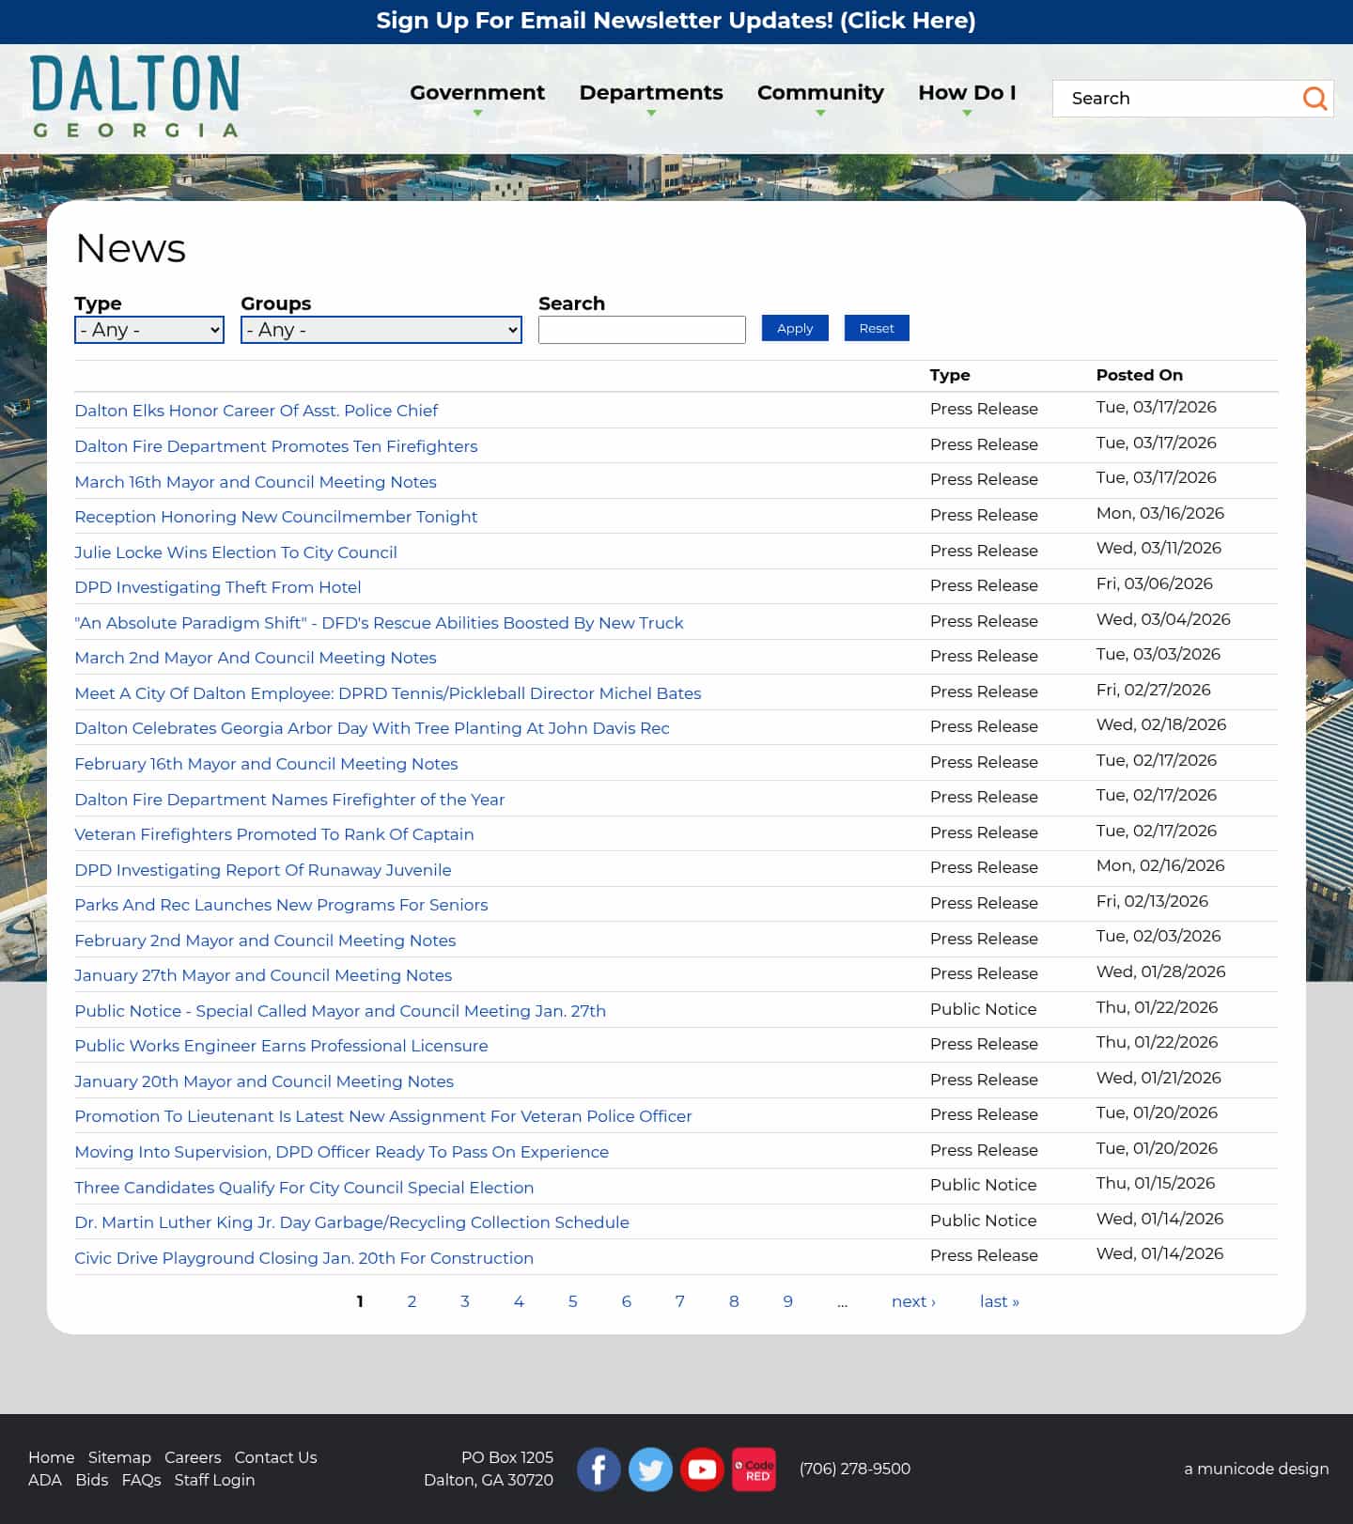Open February 2nd Mayor and Council Meeting Notes

coord(265,941)
